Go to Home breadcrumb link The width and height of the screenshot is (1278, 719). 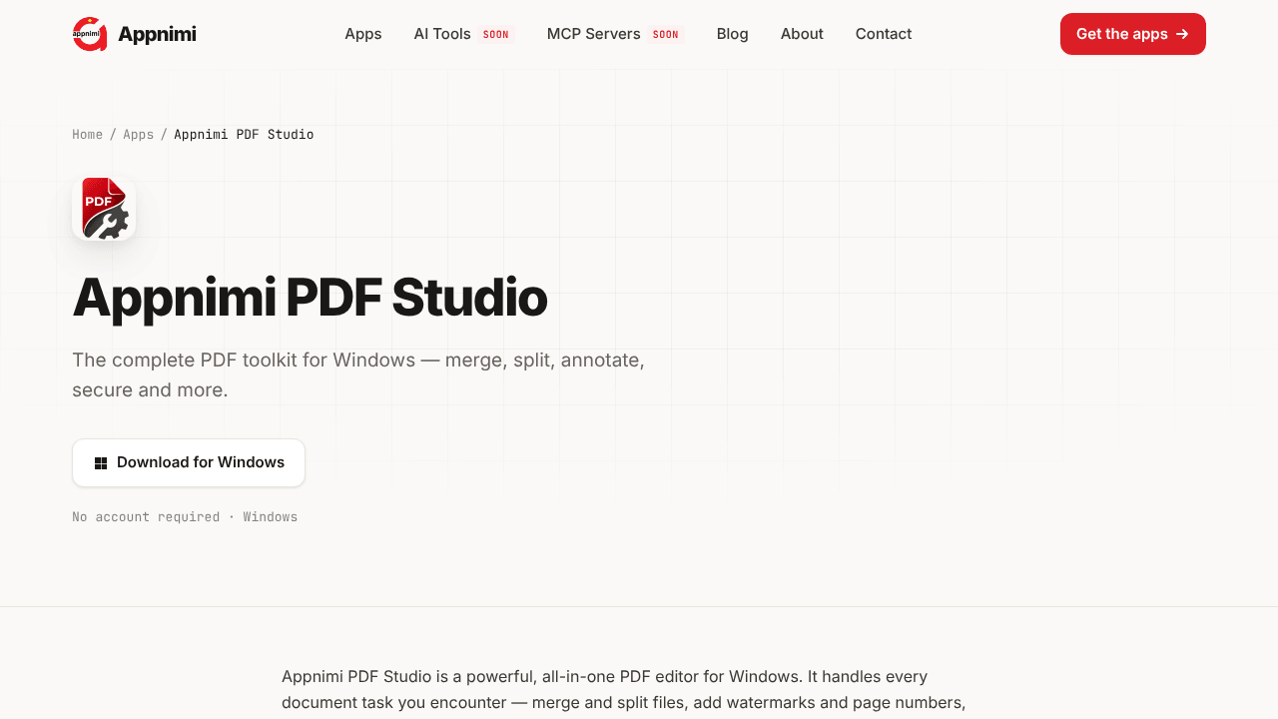87,135
